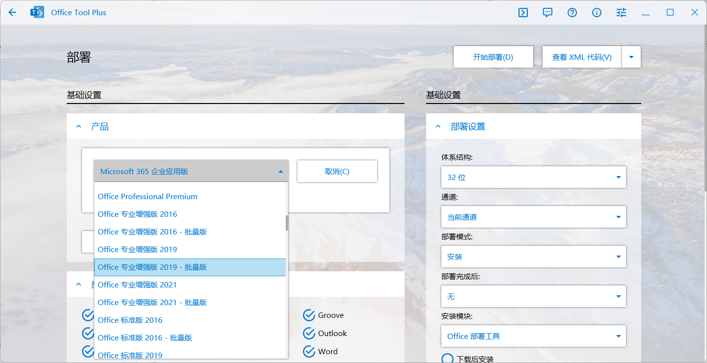Close the Office Tool Plus window
Image resolution: width=707 pixels, height=363 pixels.
tap(695, 13)
